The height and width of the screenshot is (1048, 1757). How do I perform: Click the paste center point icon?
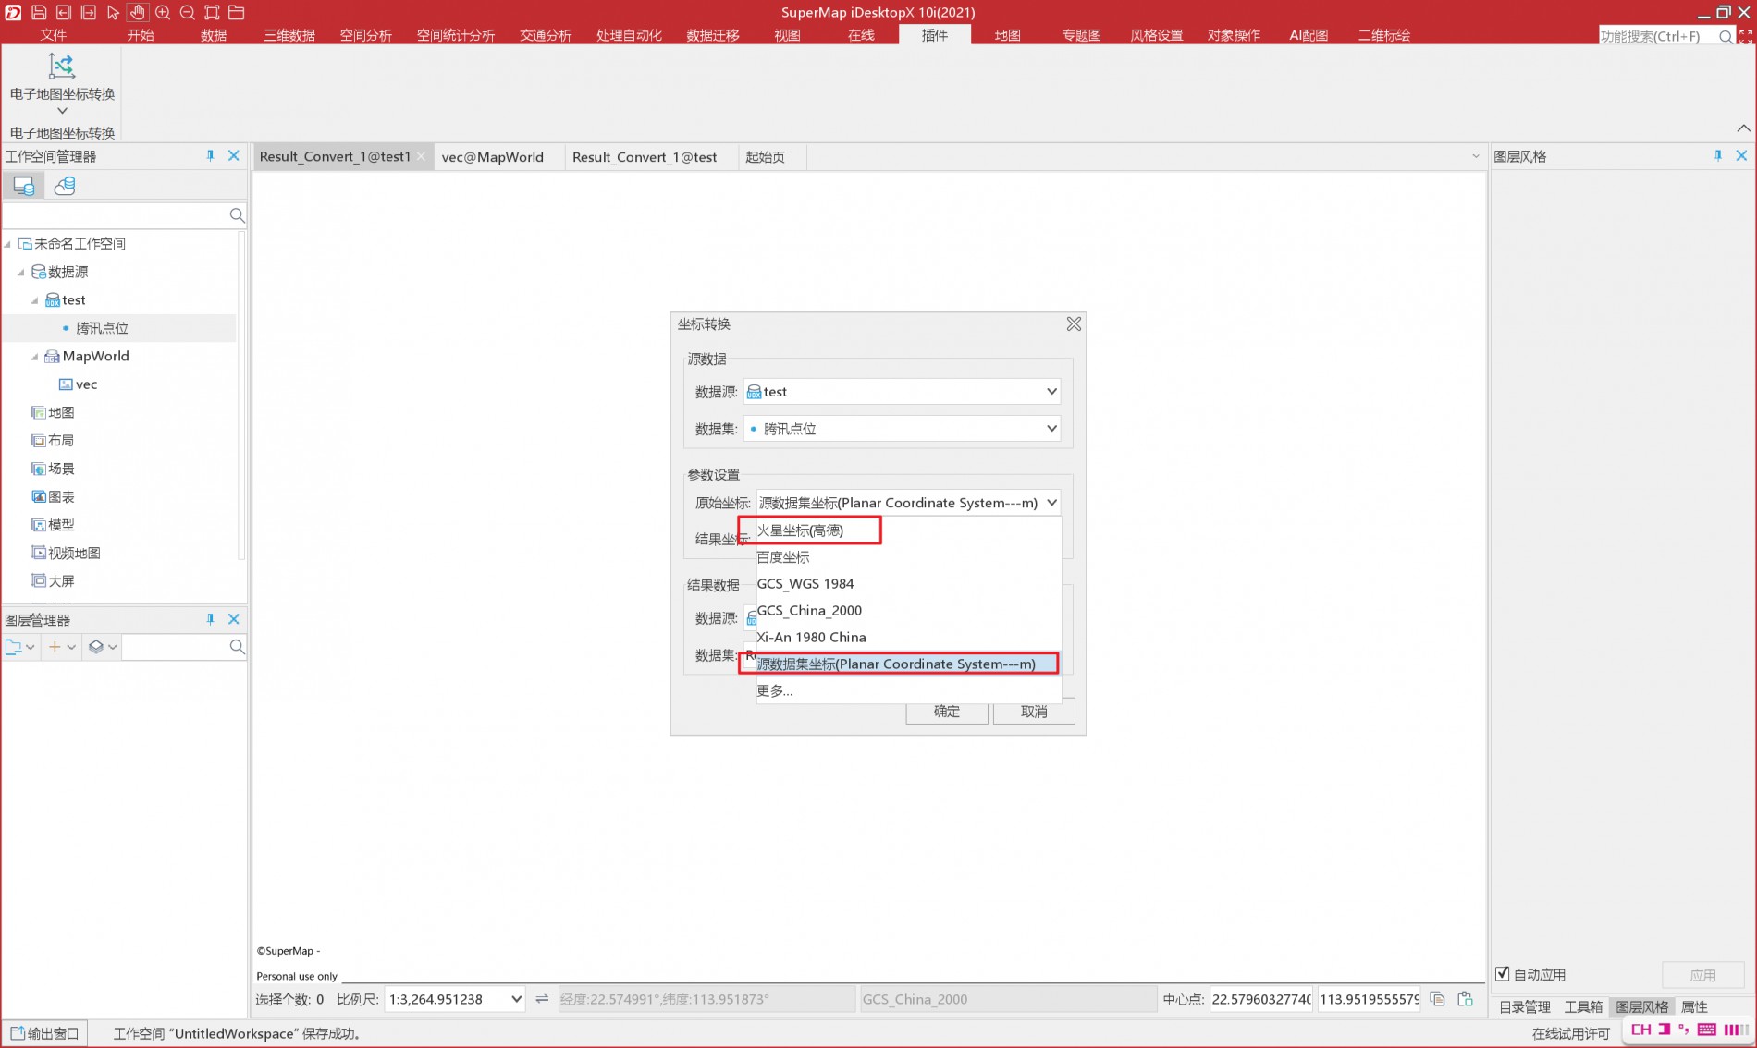(1466, 999)
